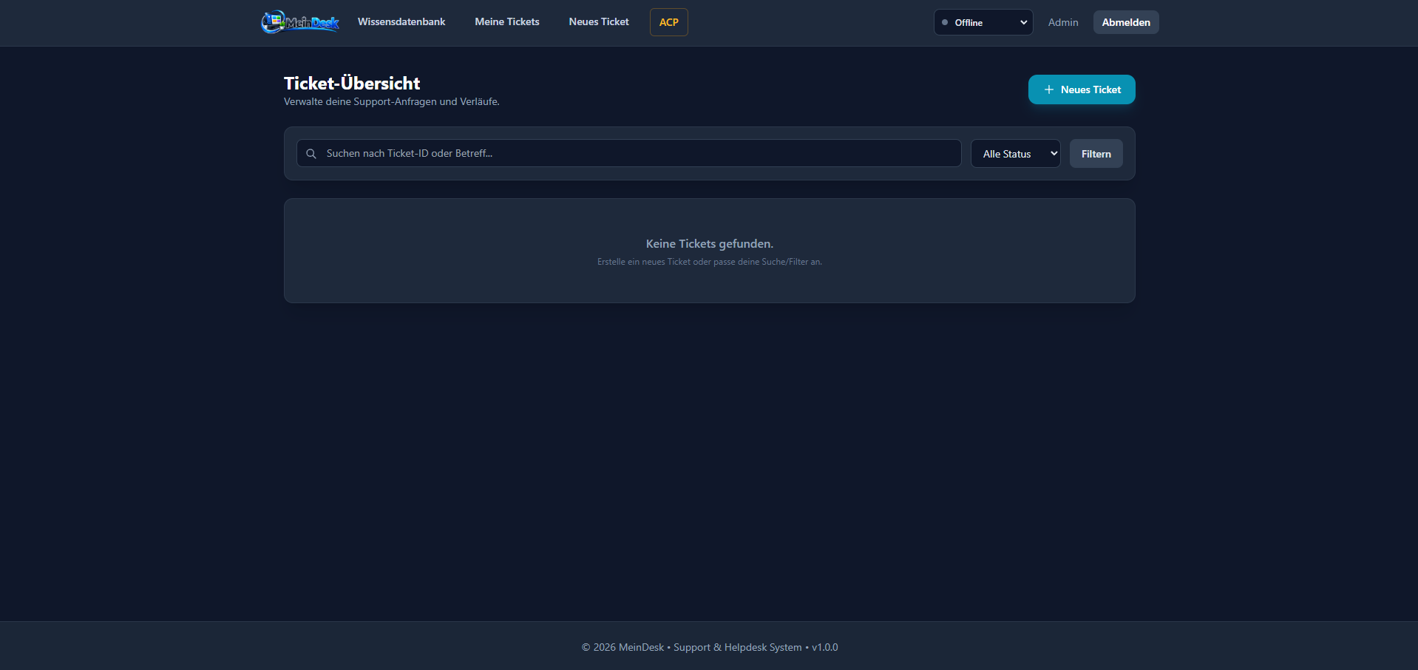The width and height of the screenshot is (1418, 670).
Task: Go to Meine Tickets
Action: pos(507,22)
